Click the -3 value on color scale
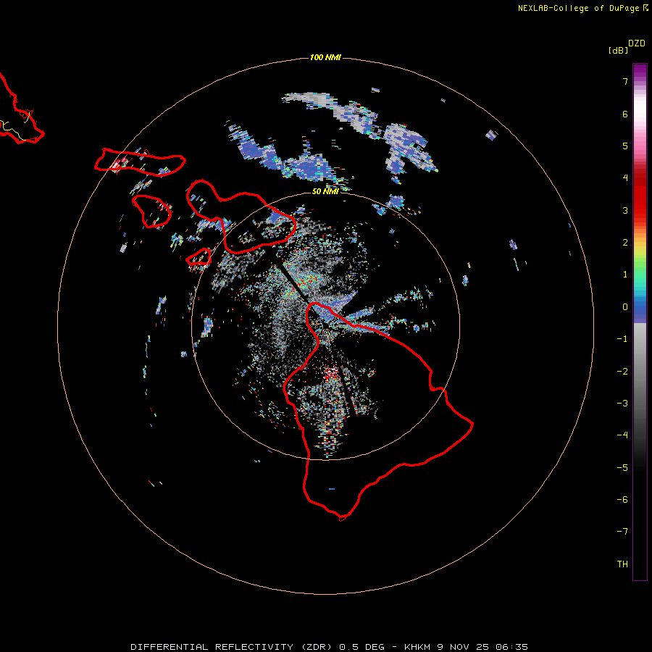 tap(622, 404)
